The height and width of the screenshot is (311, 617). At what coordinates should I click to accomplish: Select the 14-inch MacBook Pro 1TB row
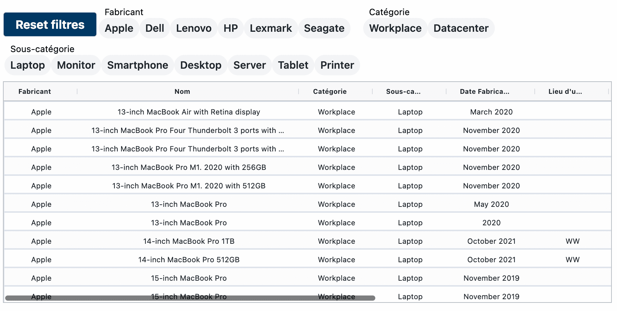189,241
